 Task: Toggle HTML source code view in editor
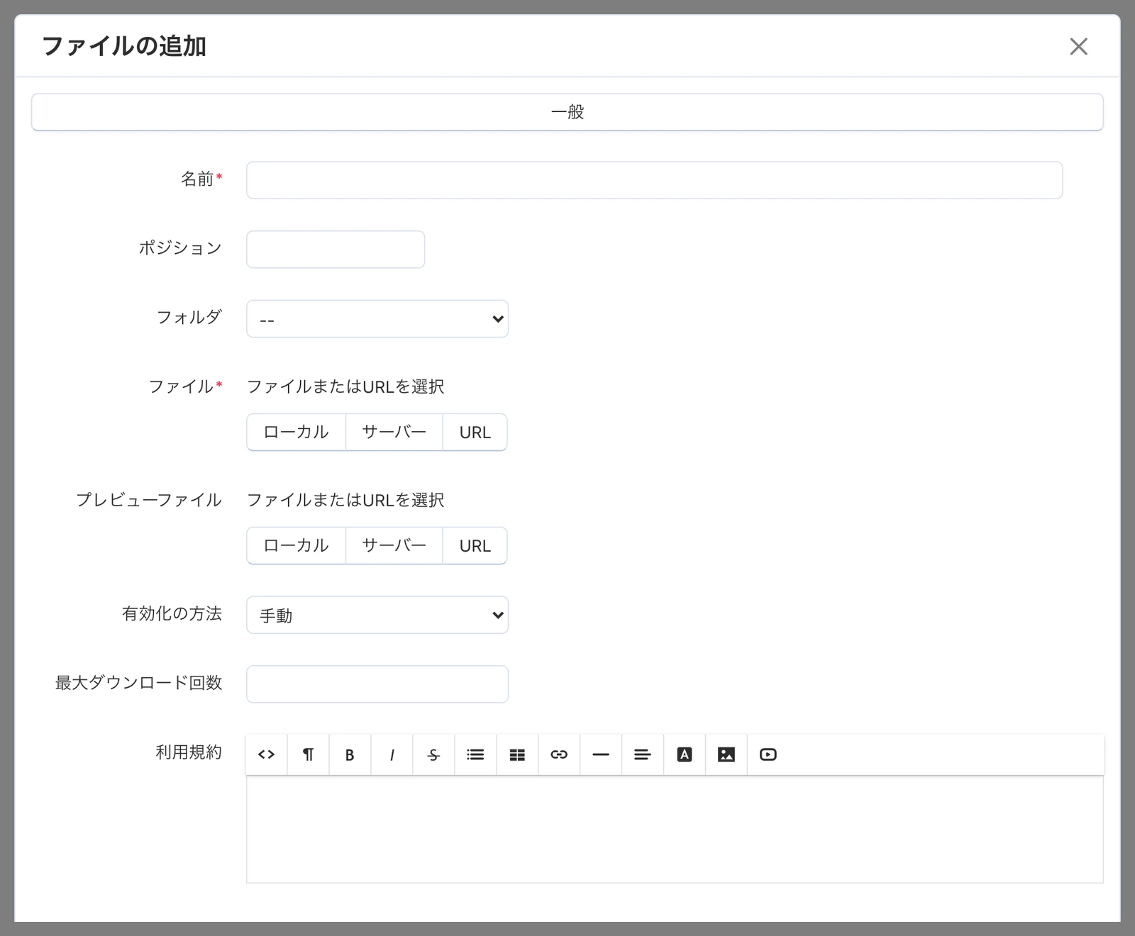coord(267,754)
